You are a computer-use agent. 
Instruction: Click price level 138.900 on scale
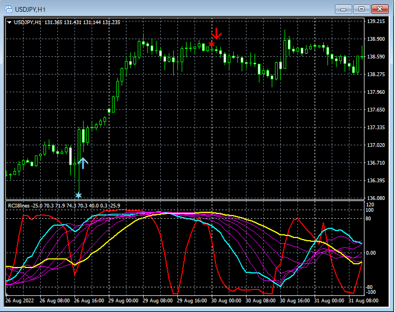pyautogui.click(x=376, y=39)
